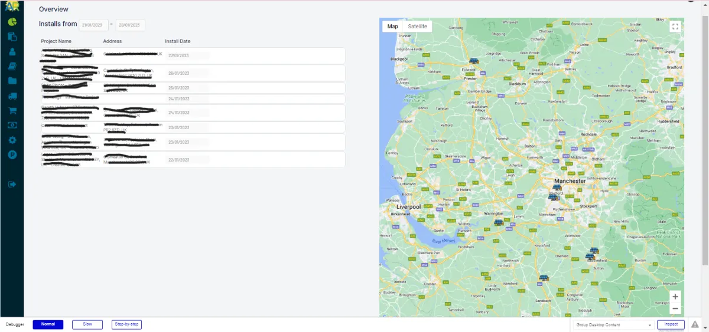Click the installs end date field 28/01/2023
This screenshot has height=332, width=709.
point(130,25)
